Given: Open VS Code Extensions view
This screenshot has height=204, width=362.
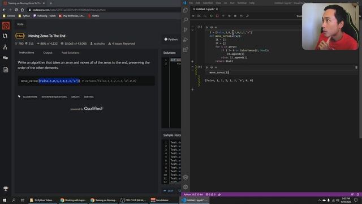Looking at the screenshot, I should pyautogui.click(x=186, y=49).
